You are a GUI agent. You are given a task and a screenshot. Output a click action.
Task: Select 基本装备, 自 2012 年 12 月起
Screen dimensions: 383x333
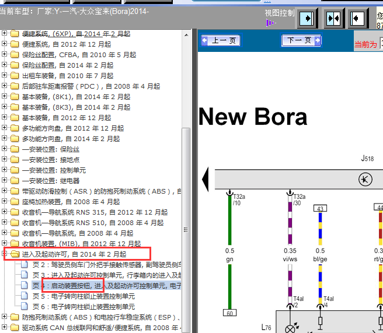tap(67, 118)
